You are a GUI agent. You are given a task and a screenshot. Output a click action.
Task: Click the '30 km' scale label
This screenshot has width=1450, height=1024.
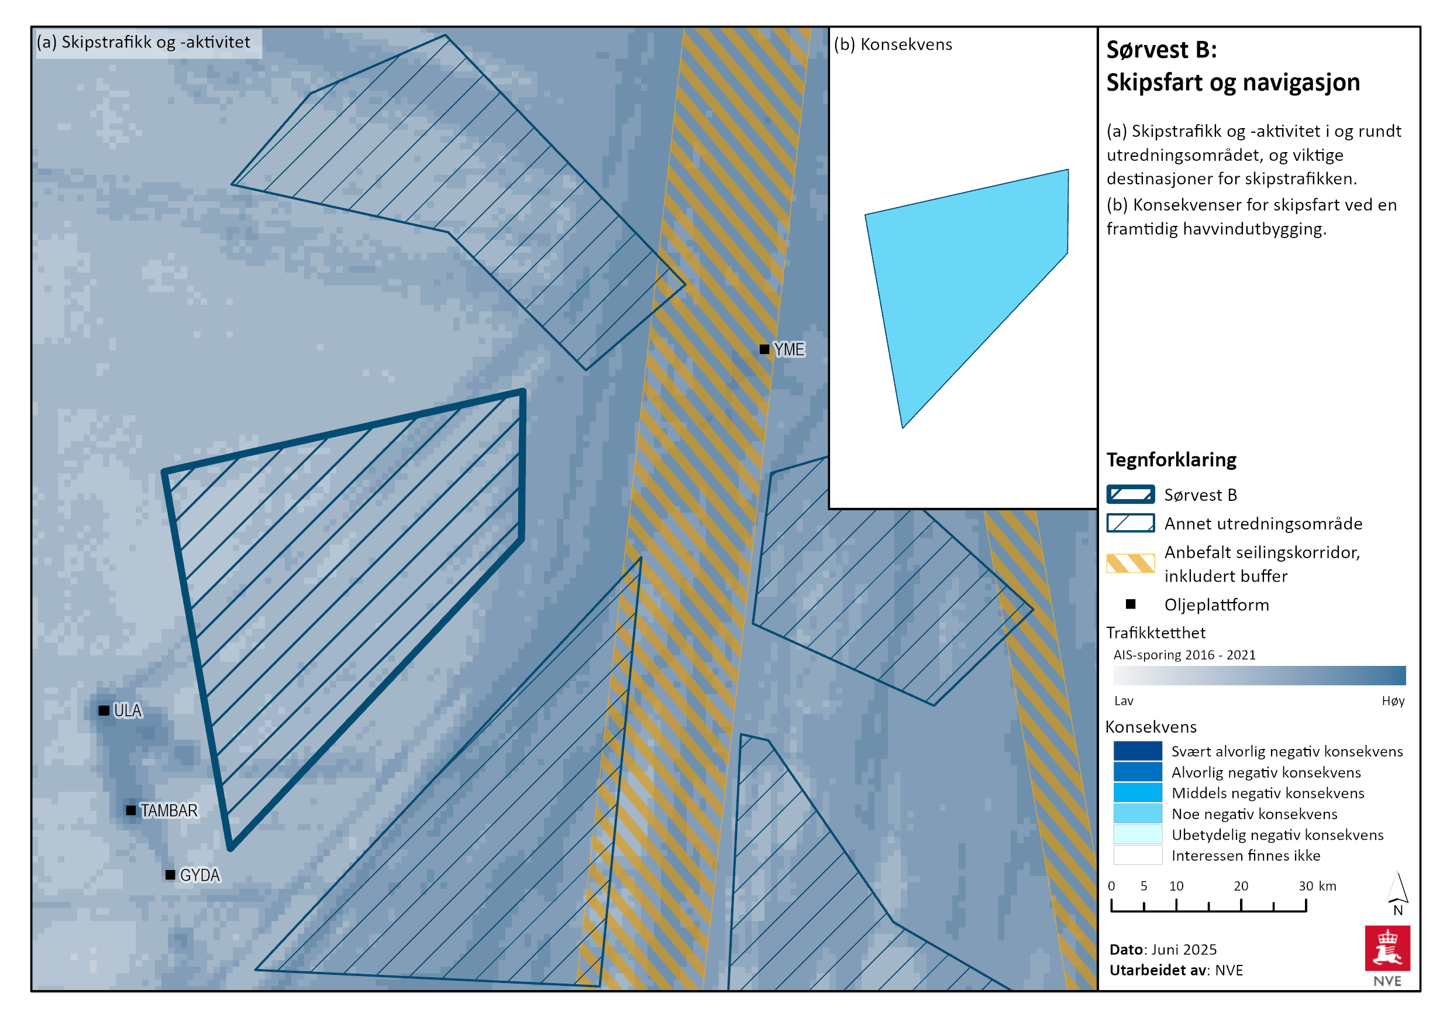1317,886
